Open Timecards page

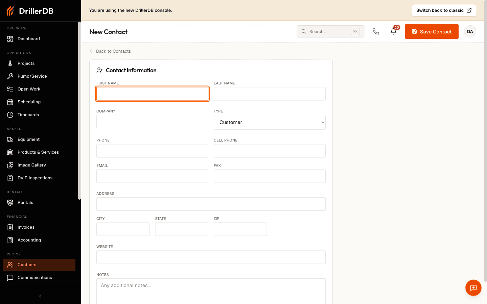pyautogui.click(x=39, y=115)
